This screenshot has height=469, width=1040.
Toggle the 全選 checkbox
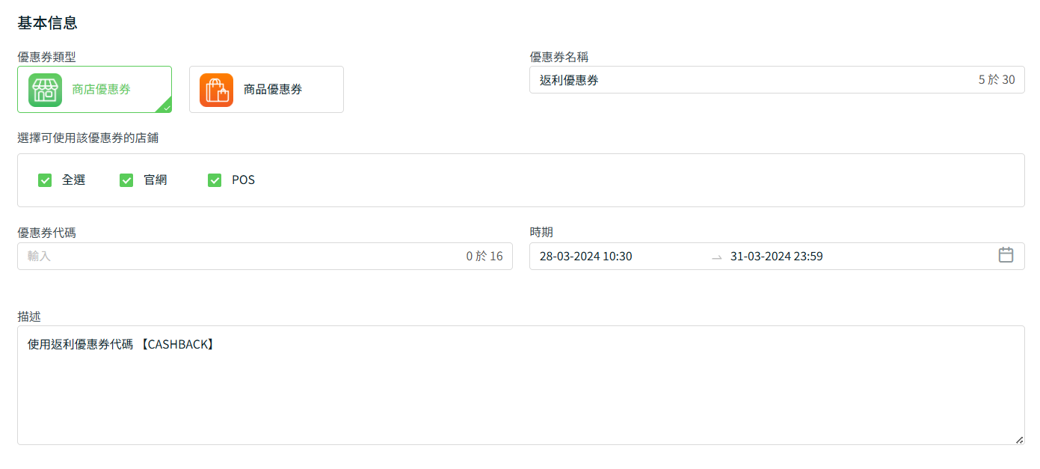[x=45, y=180]
